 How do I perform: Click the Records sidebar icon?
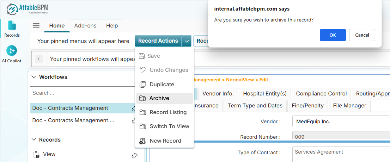click(x=12, y=28)
